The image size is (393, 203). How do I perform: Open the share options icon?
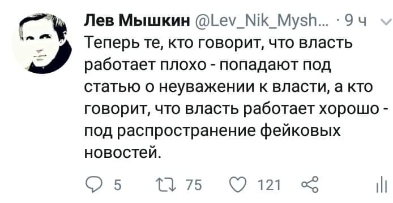pyautogui.click(x=310, y=185)
